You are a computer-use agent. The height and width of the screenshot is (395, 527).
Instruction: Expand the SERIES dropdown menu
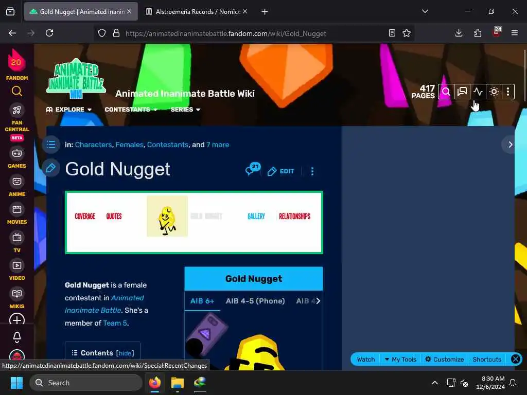[x=185, y=110]
